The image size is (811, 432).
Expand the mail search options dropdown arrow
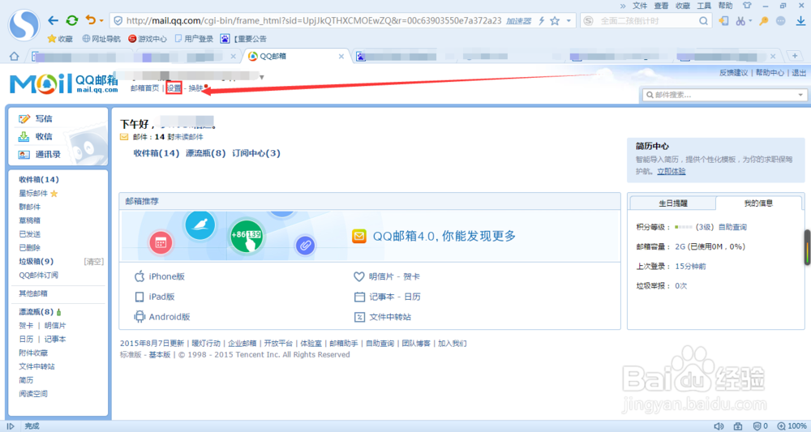800,95
